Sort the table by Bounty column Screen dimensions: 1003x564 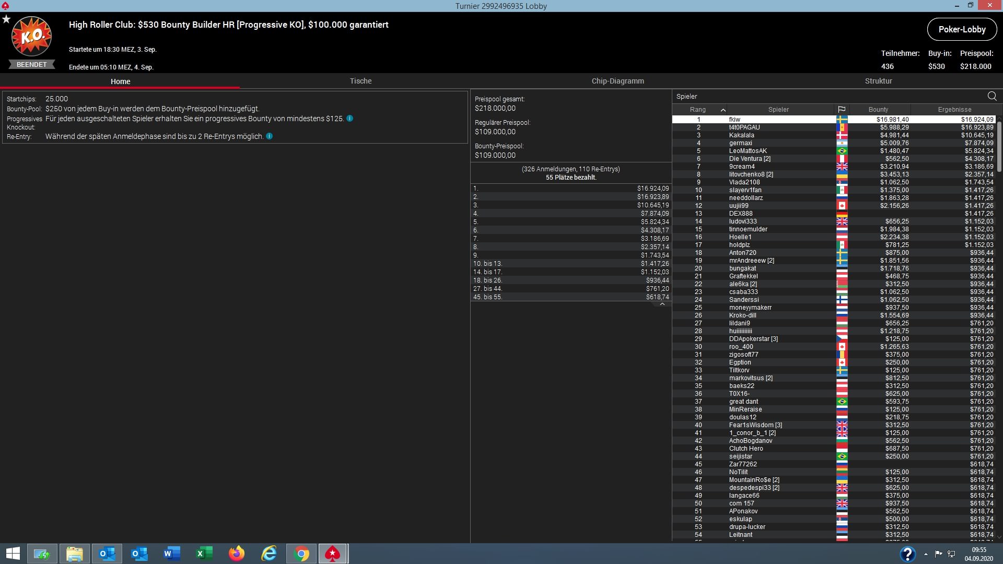pyautogui.click(x=878, y=110)
